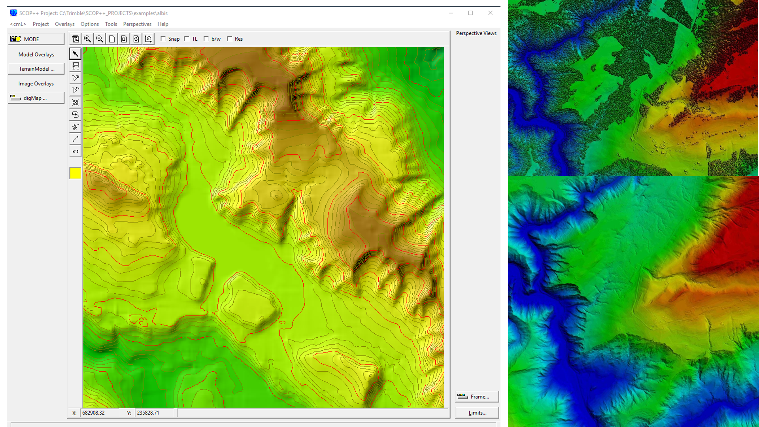Click the scissors cut tool icon
This screenshot has height=427, width=759.
(75, 127)
